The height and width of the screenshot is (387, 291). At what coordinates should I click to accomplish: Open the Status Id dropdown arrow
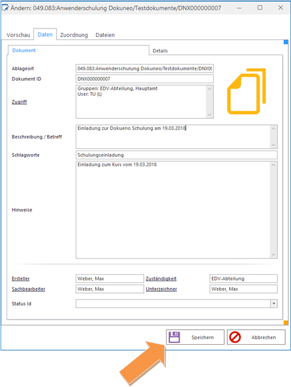click(274, 304)
